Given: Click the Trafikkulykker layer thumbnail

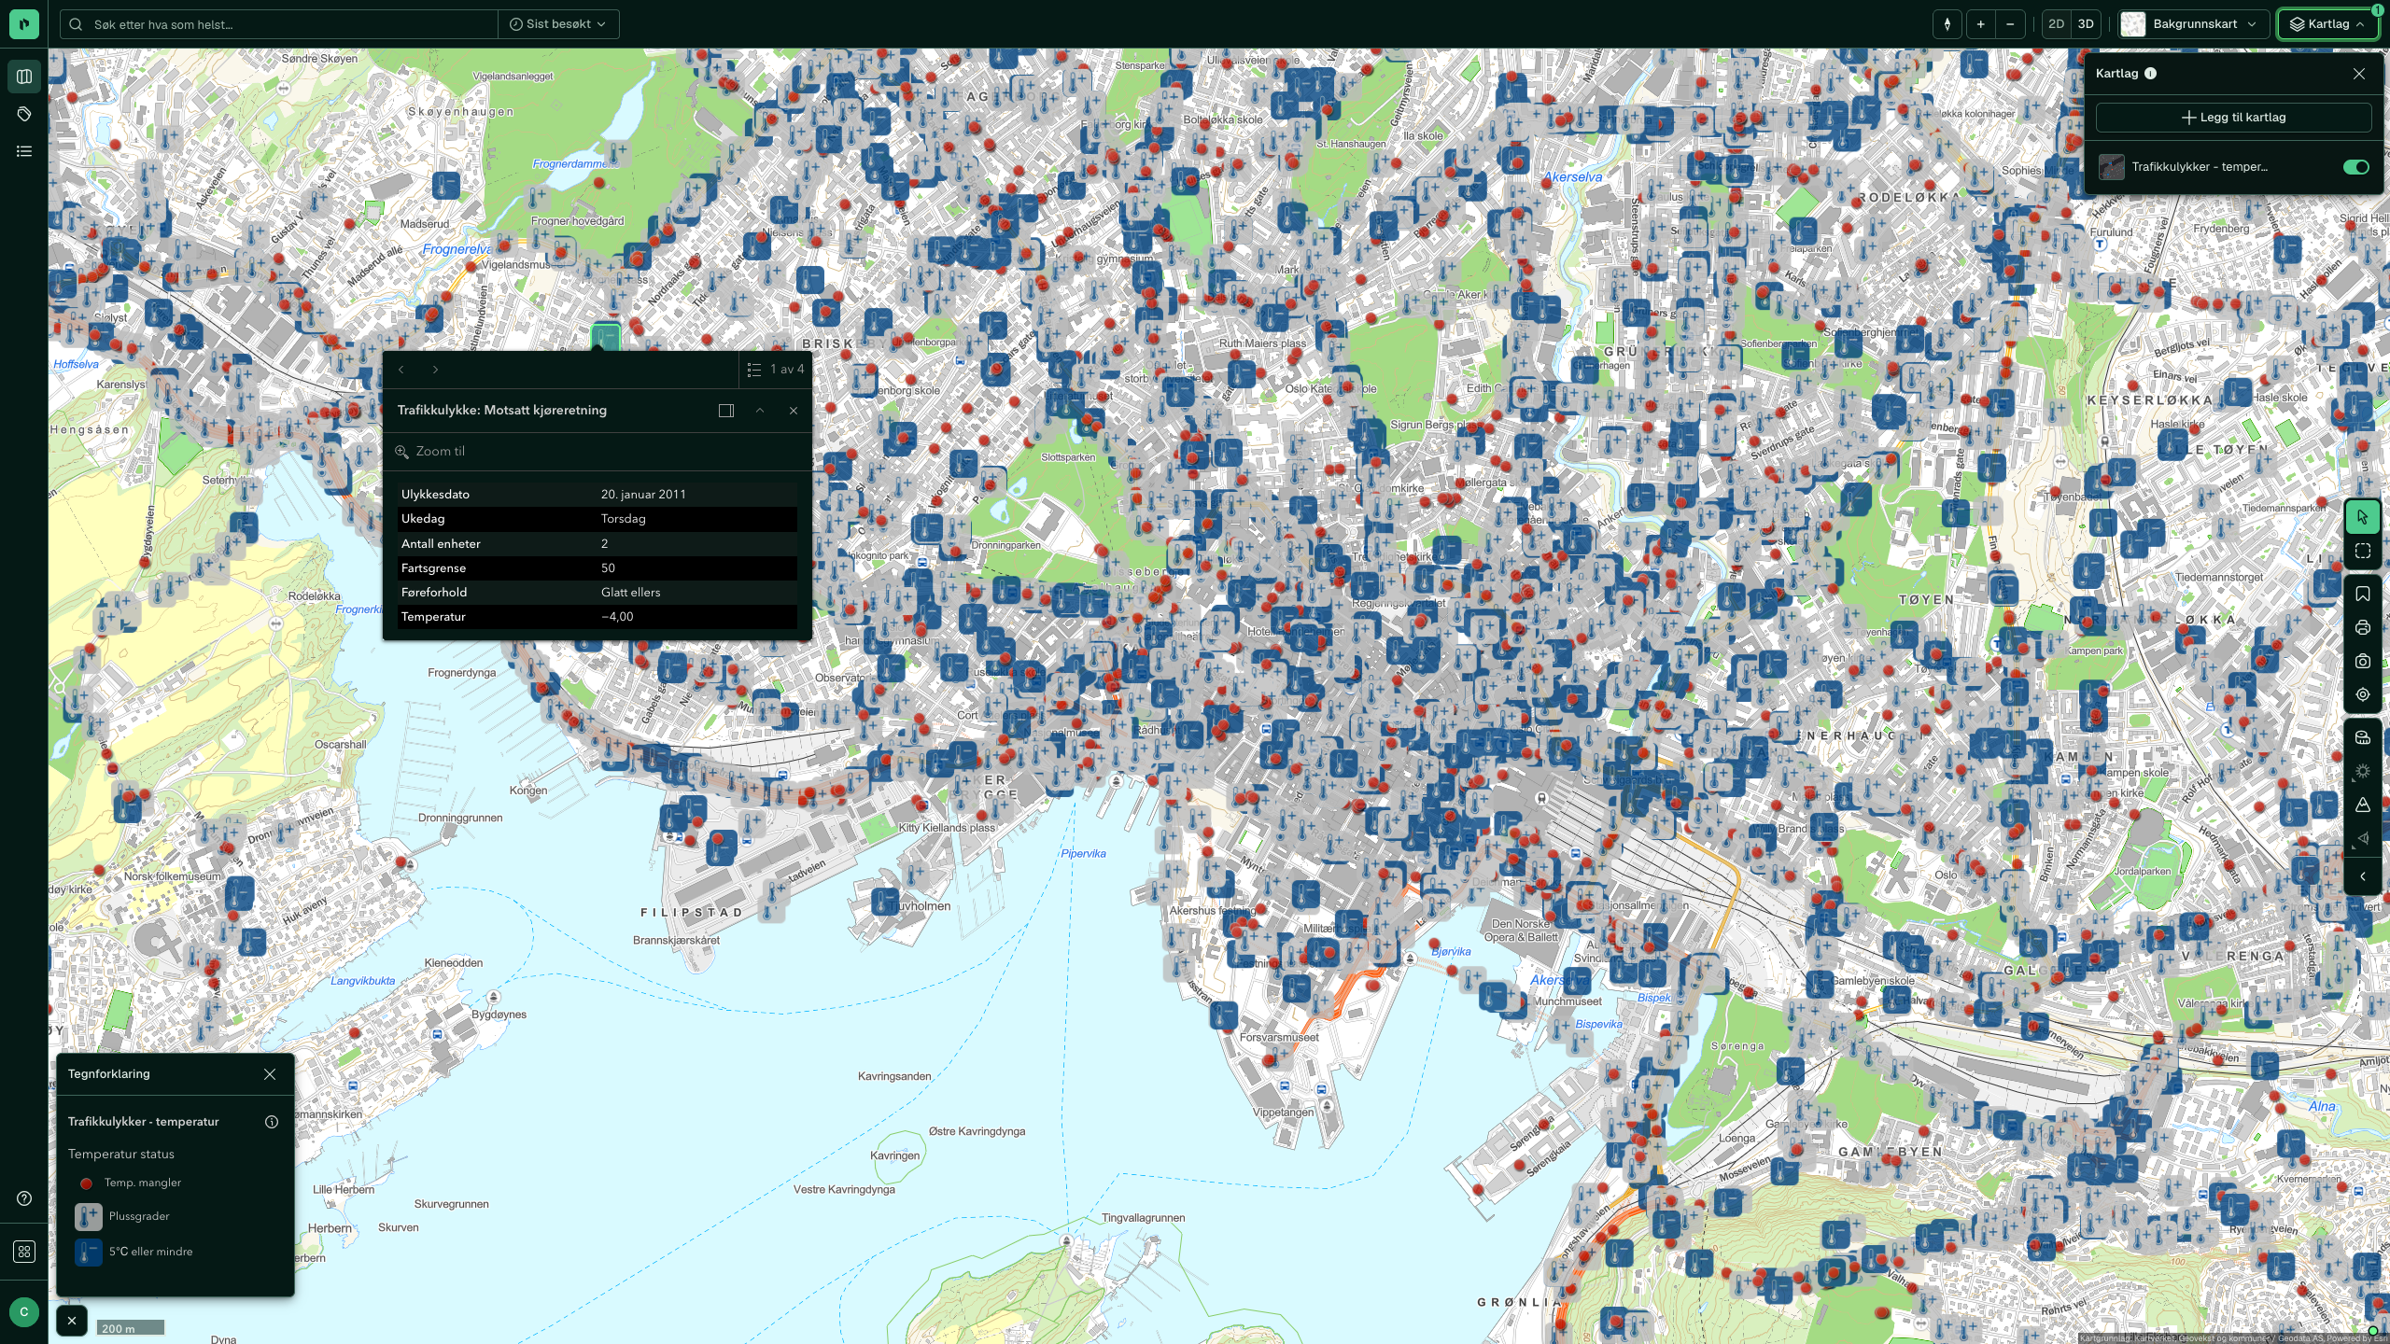Looking at the screenshot, I should click(x=2111, y=167).
